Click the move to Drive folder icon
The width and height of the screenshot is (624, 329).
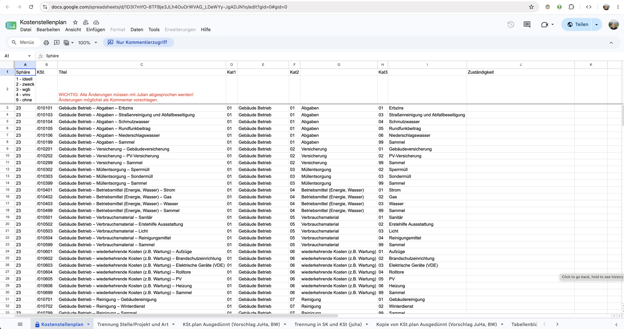[86, 22]
